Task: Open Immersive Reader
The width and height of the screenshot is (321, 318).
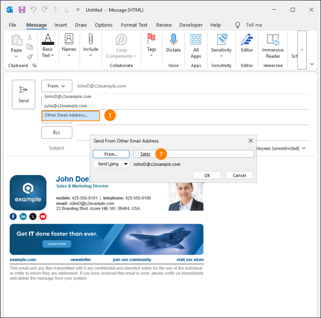Action: pyautogui.click(x=273, y=46)
